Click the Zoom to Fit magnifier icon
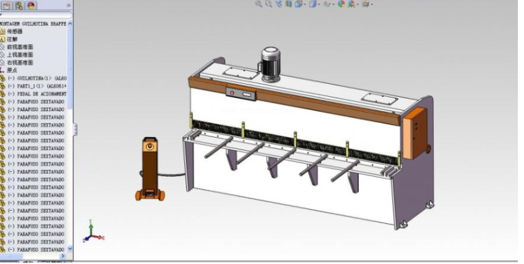The image size is (524, 264). (259, 4)
